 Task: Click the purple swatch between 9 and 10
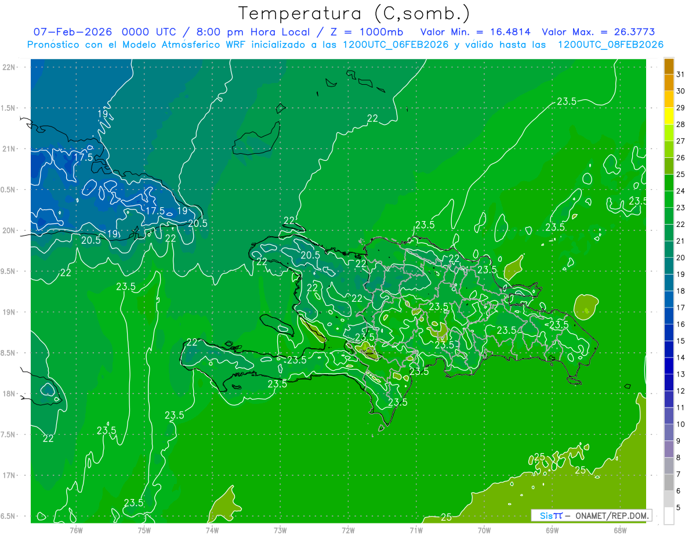pyautogui.click(x=669, y=432)
